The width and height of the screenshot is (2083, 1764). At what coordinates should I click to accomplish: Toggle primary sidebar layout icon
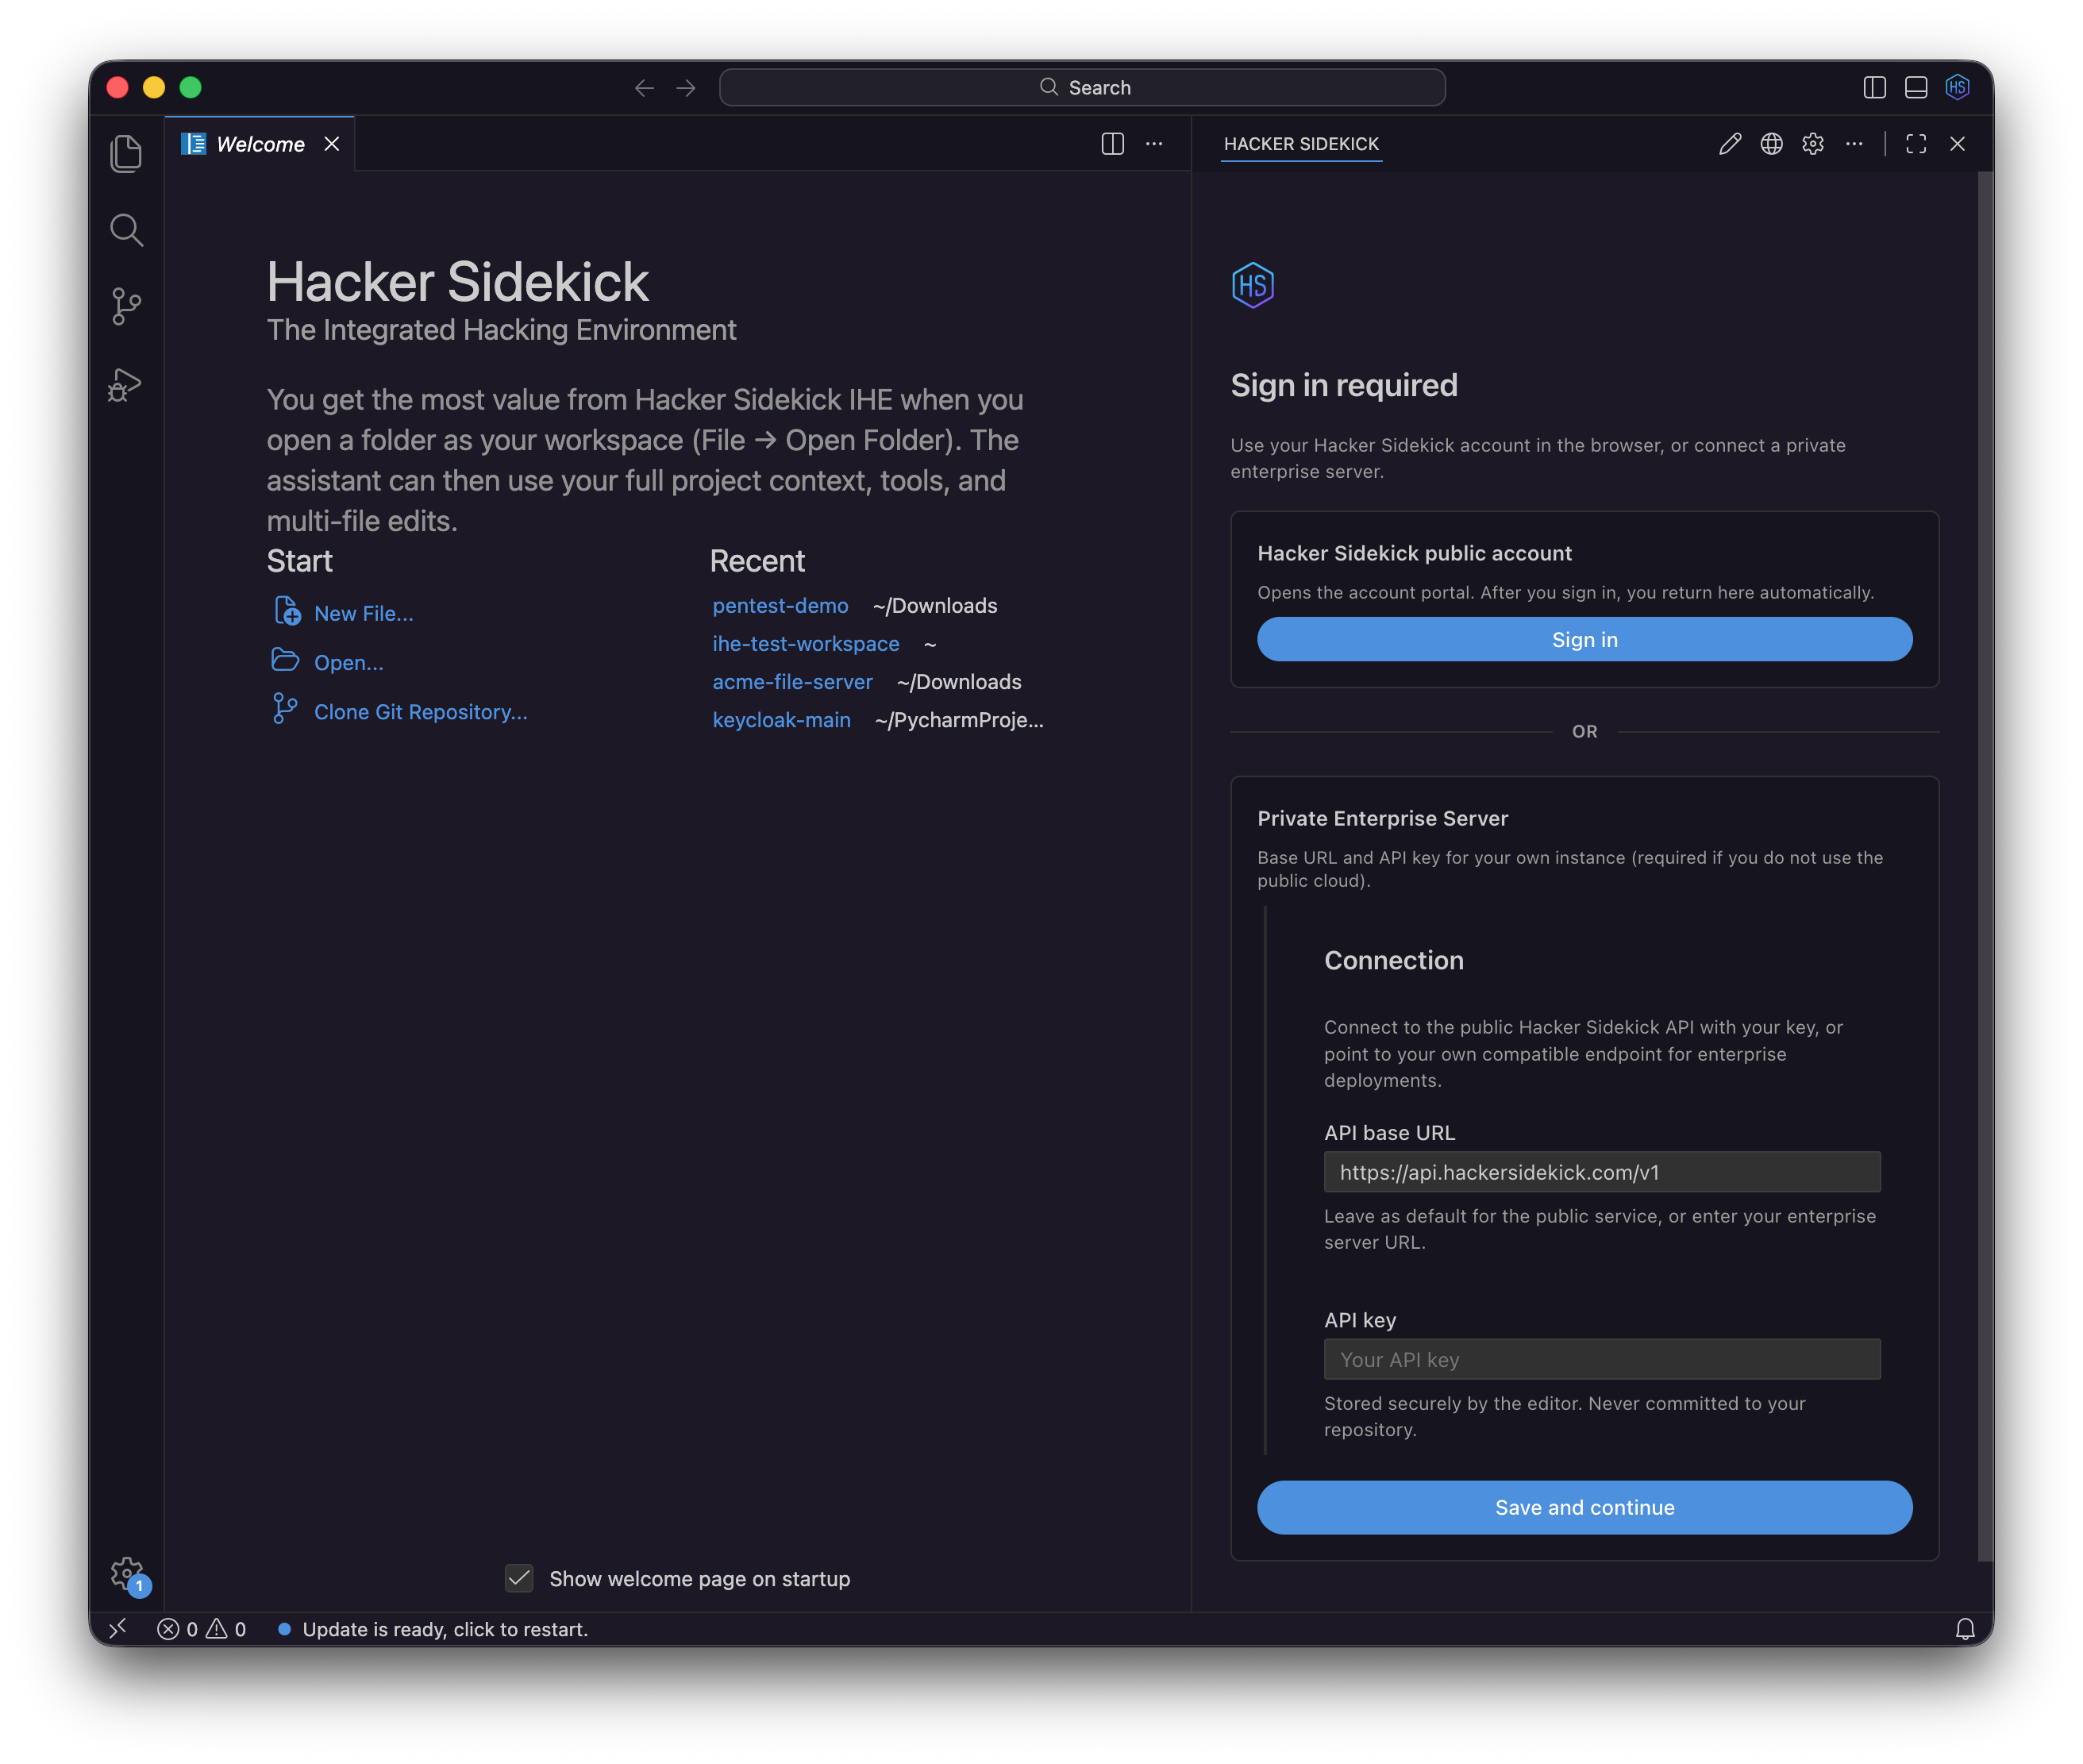(1875, 88)
